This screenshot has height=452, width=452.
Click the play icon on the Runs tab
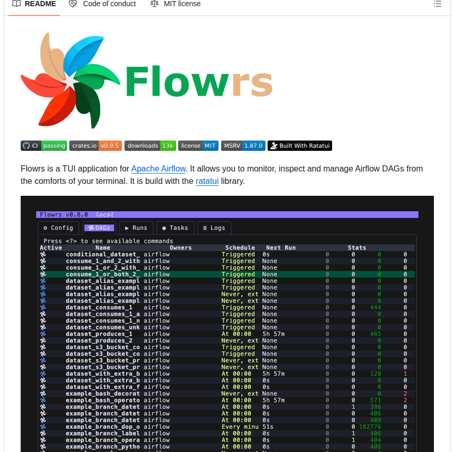126,228
